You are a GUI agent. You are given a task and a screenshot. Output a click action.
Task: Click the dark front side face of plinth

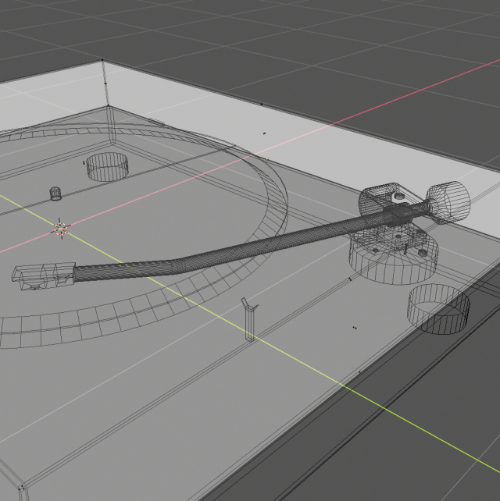328,445
